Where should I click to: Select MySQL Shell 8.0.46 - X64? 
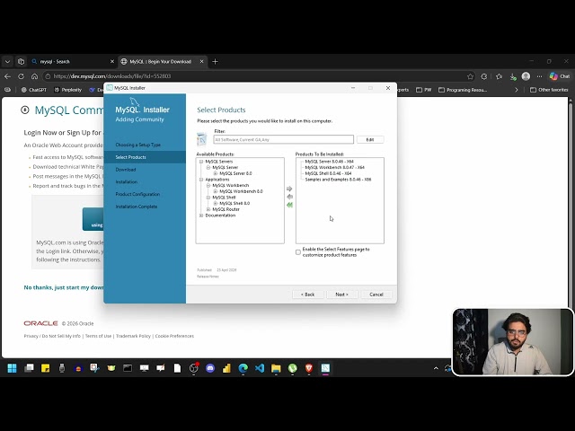tap(328, 173)
